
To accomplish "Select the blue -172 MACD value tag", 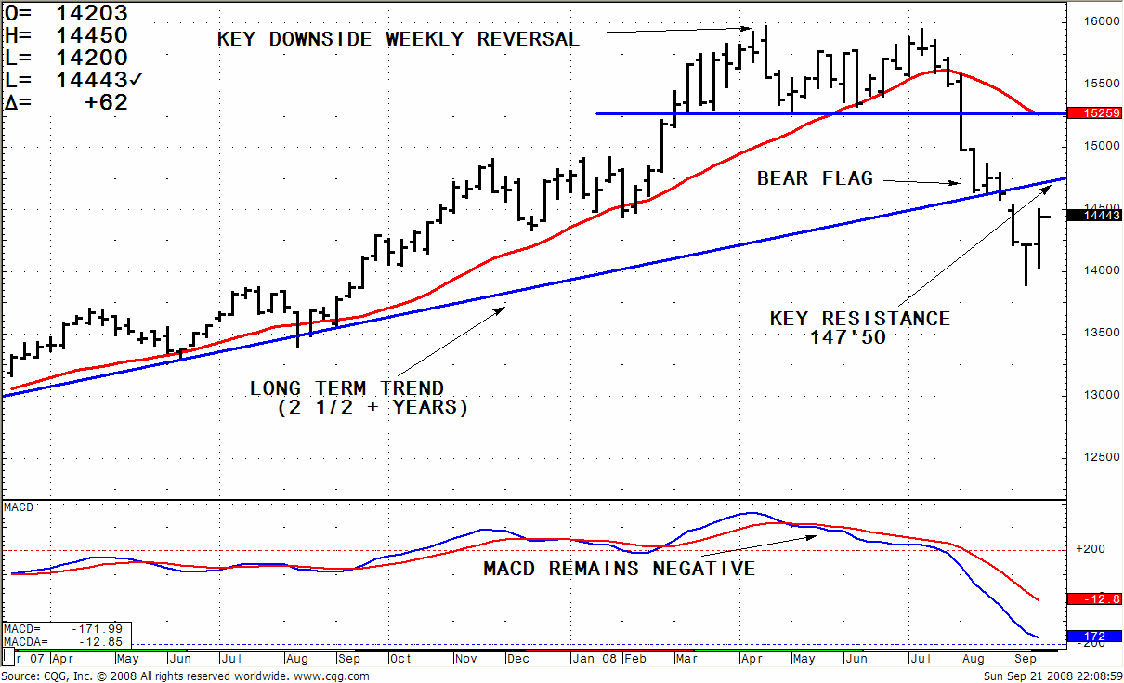I will point(1095,637).
